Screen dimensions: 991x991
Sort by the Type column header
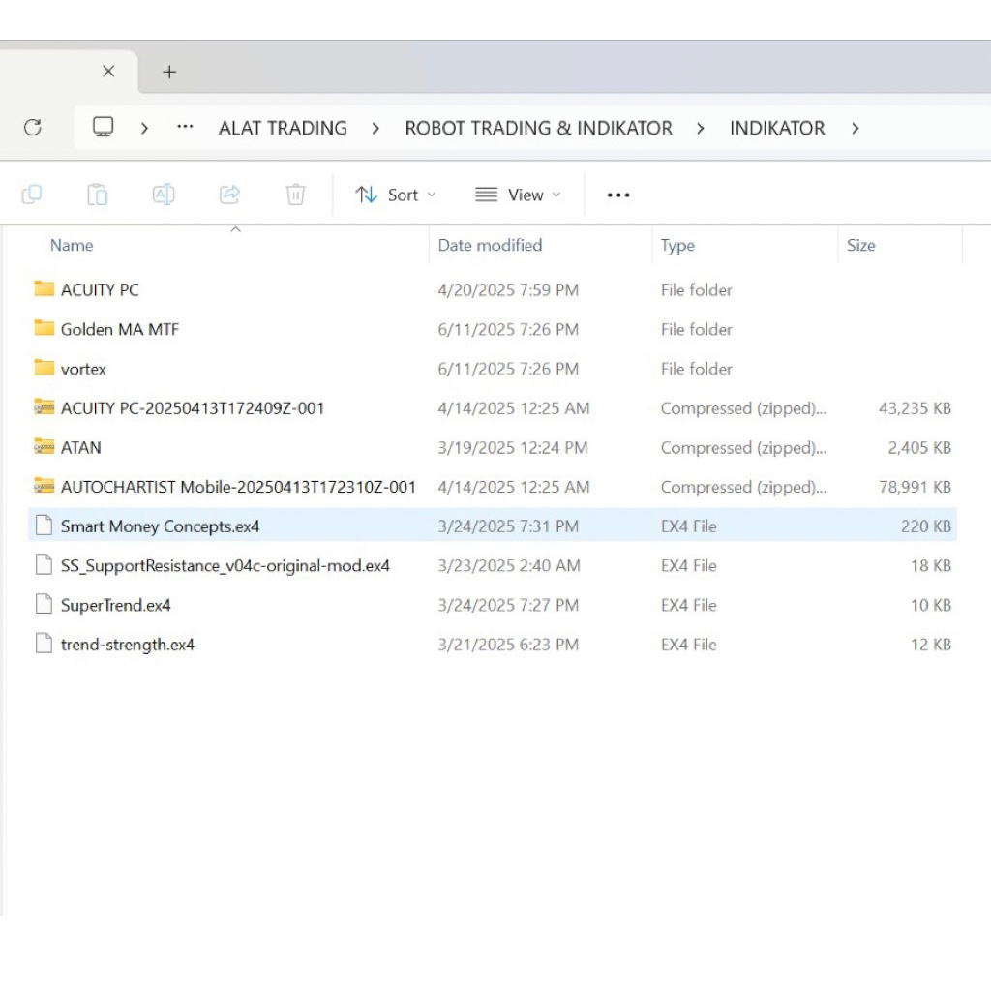(677, 245)
